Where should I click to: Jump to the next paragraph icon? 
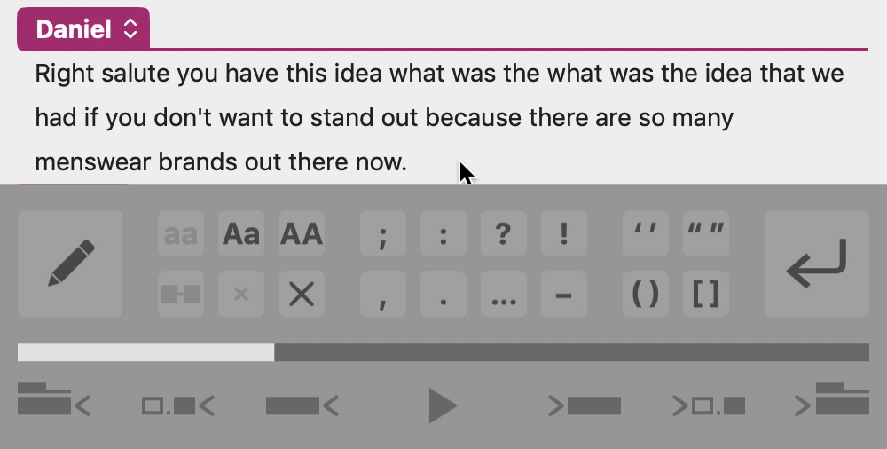832,399
